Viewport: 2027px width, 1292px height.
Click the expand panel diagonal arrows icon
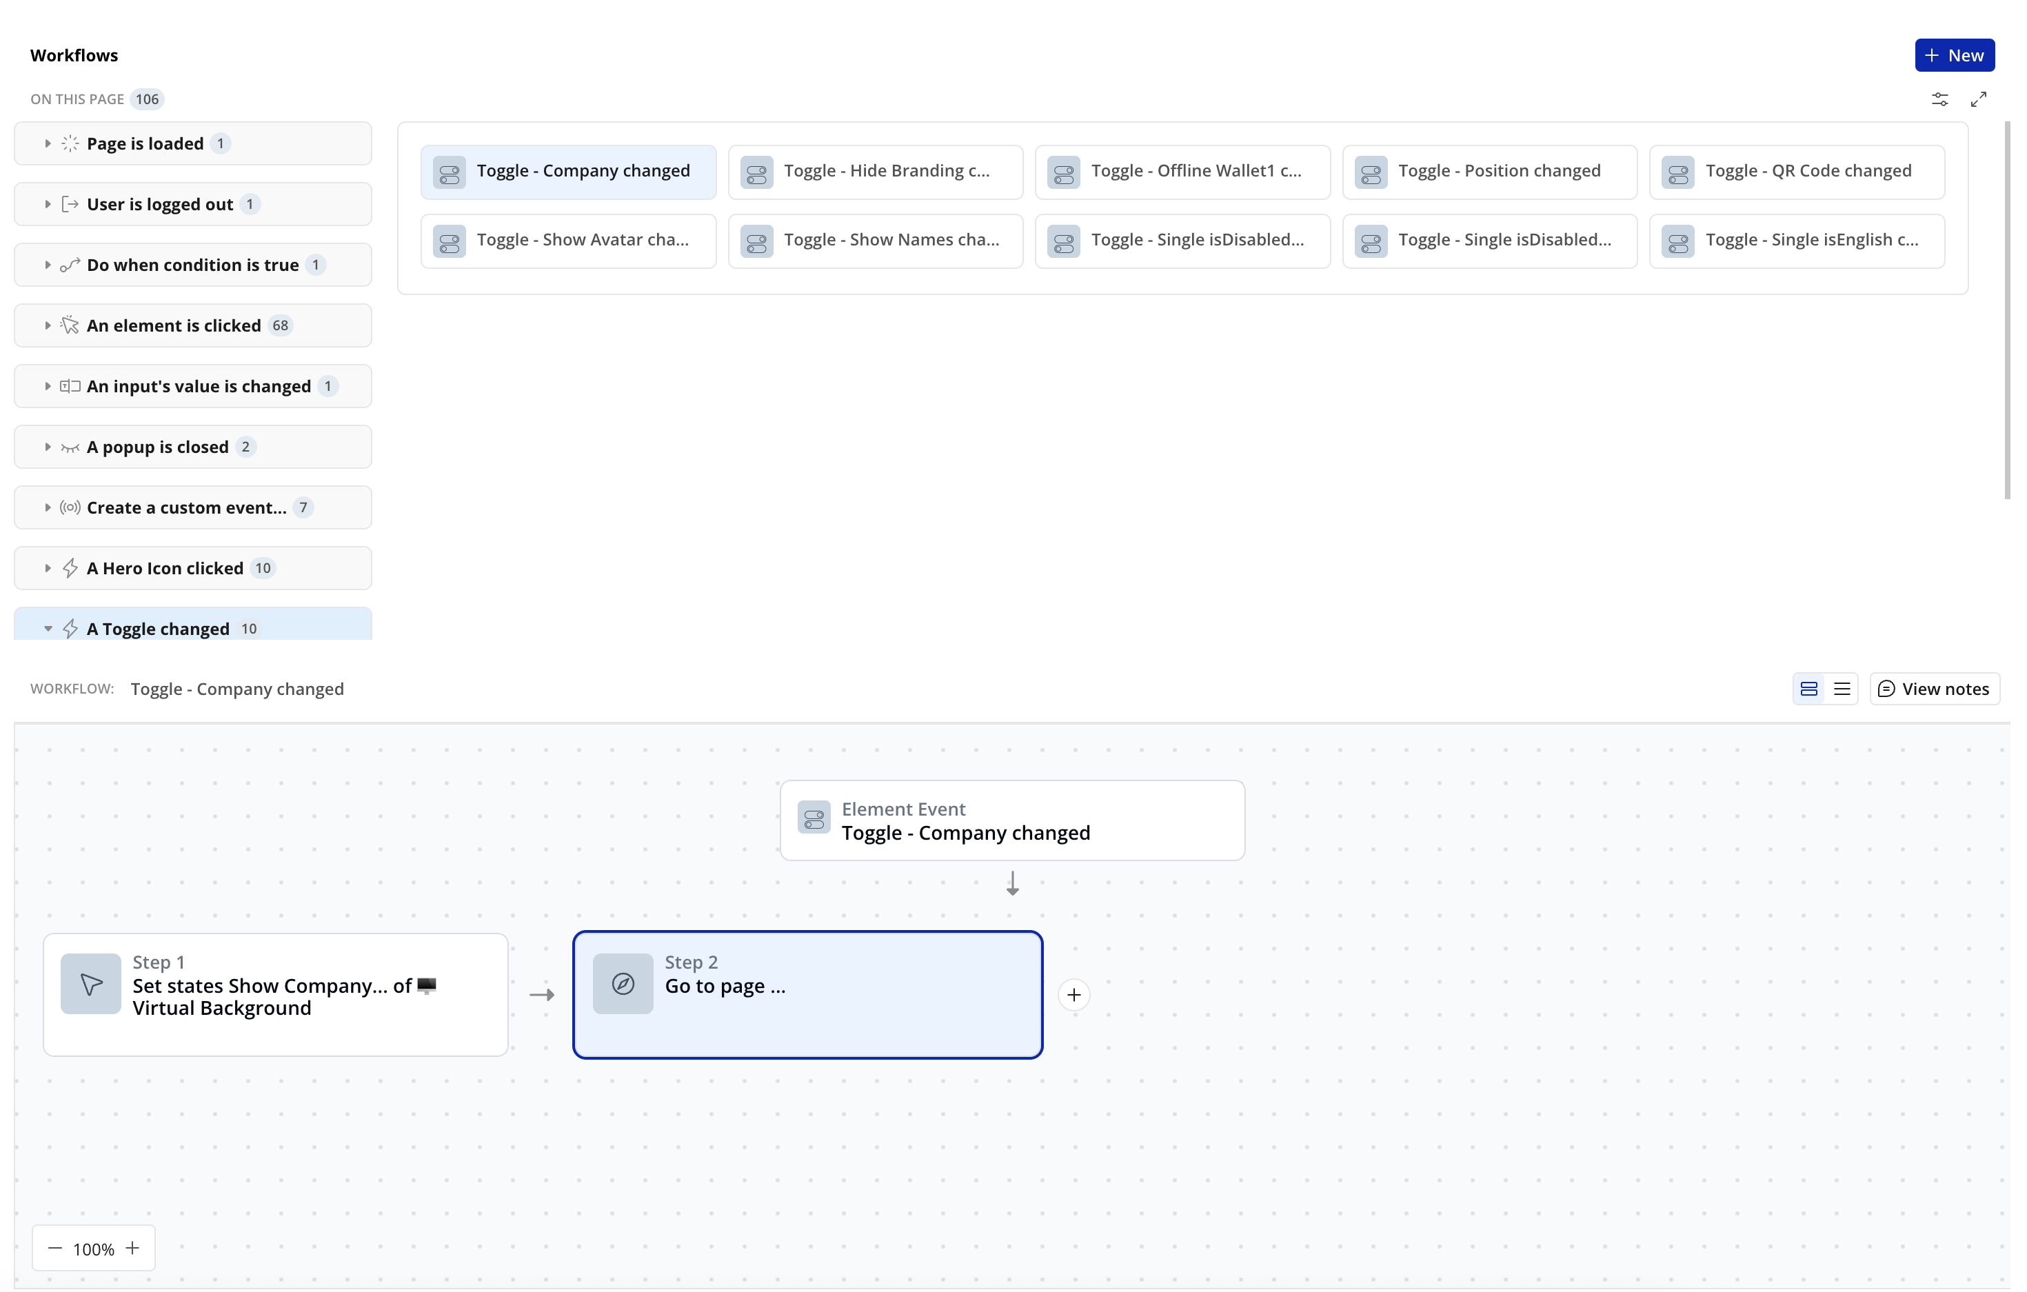click(1978, 99)
